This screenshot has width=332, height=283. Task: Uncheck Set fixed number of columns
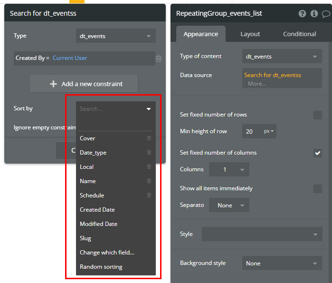(x=318, y=153)
